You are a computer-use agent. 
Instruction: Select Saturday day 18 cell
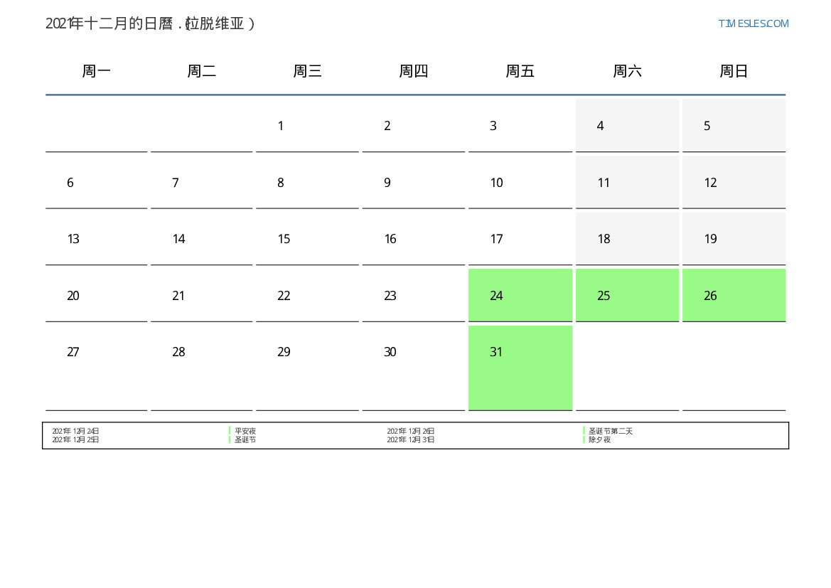coord(627,239)
